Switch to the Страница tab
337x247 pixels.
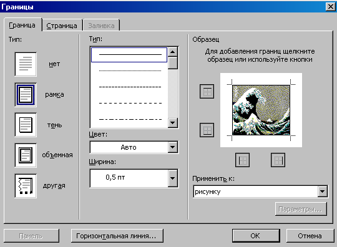[62, 26]
